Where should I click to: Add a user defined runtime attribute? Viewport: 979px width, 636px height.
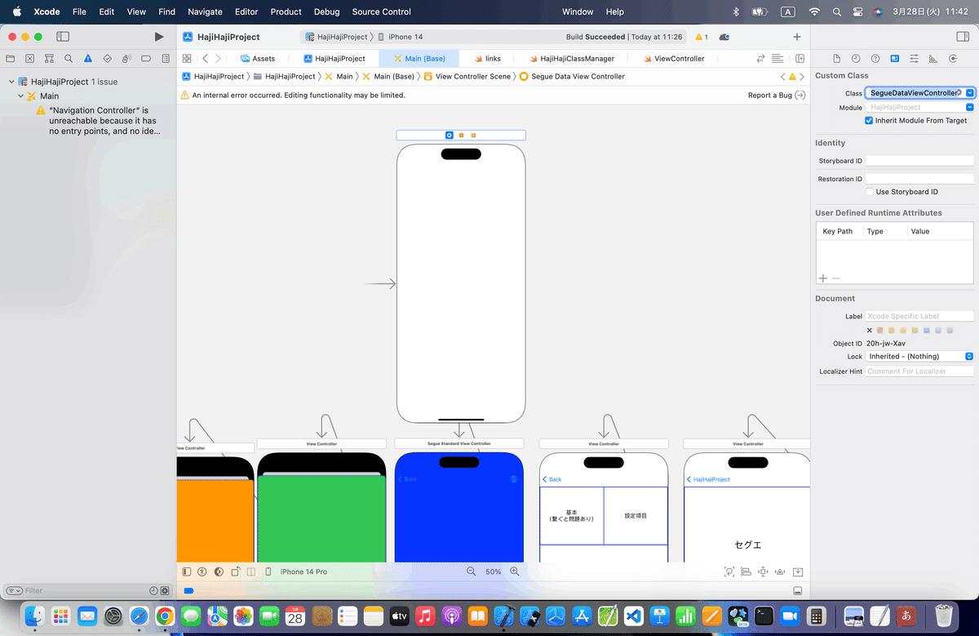[x=822, y=278]
